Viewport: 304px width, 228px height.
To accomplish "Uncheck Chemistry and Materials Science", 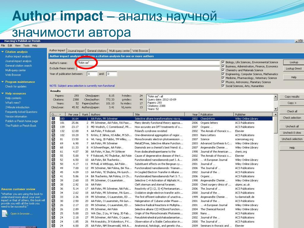I will click(x=223, y=70).
